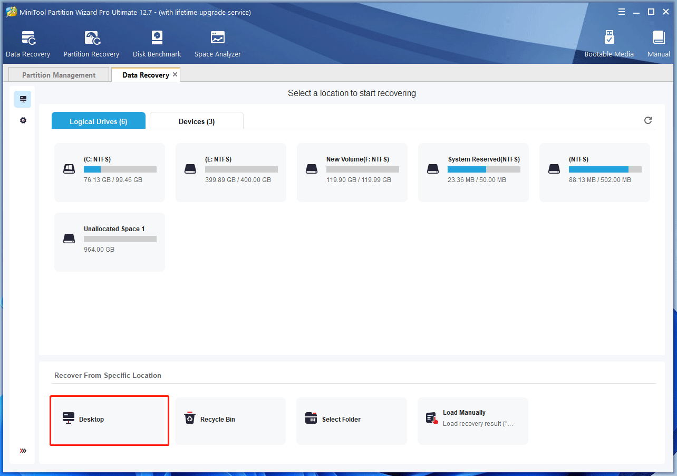Launch Partition Recovery from toolbar
677x476 pixels.
tap(91, 44)
